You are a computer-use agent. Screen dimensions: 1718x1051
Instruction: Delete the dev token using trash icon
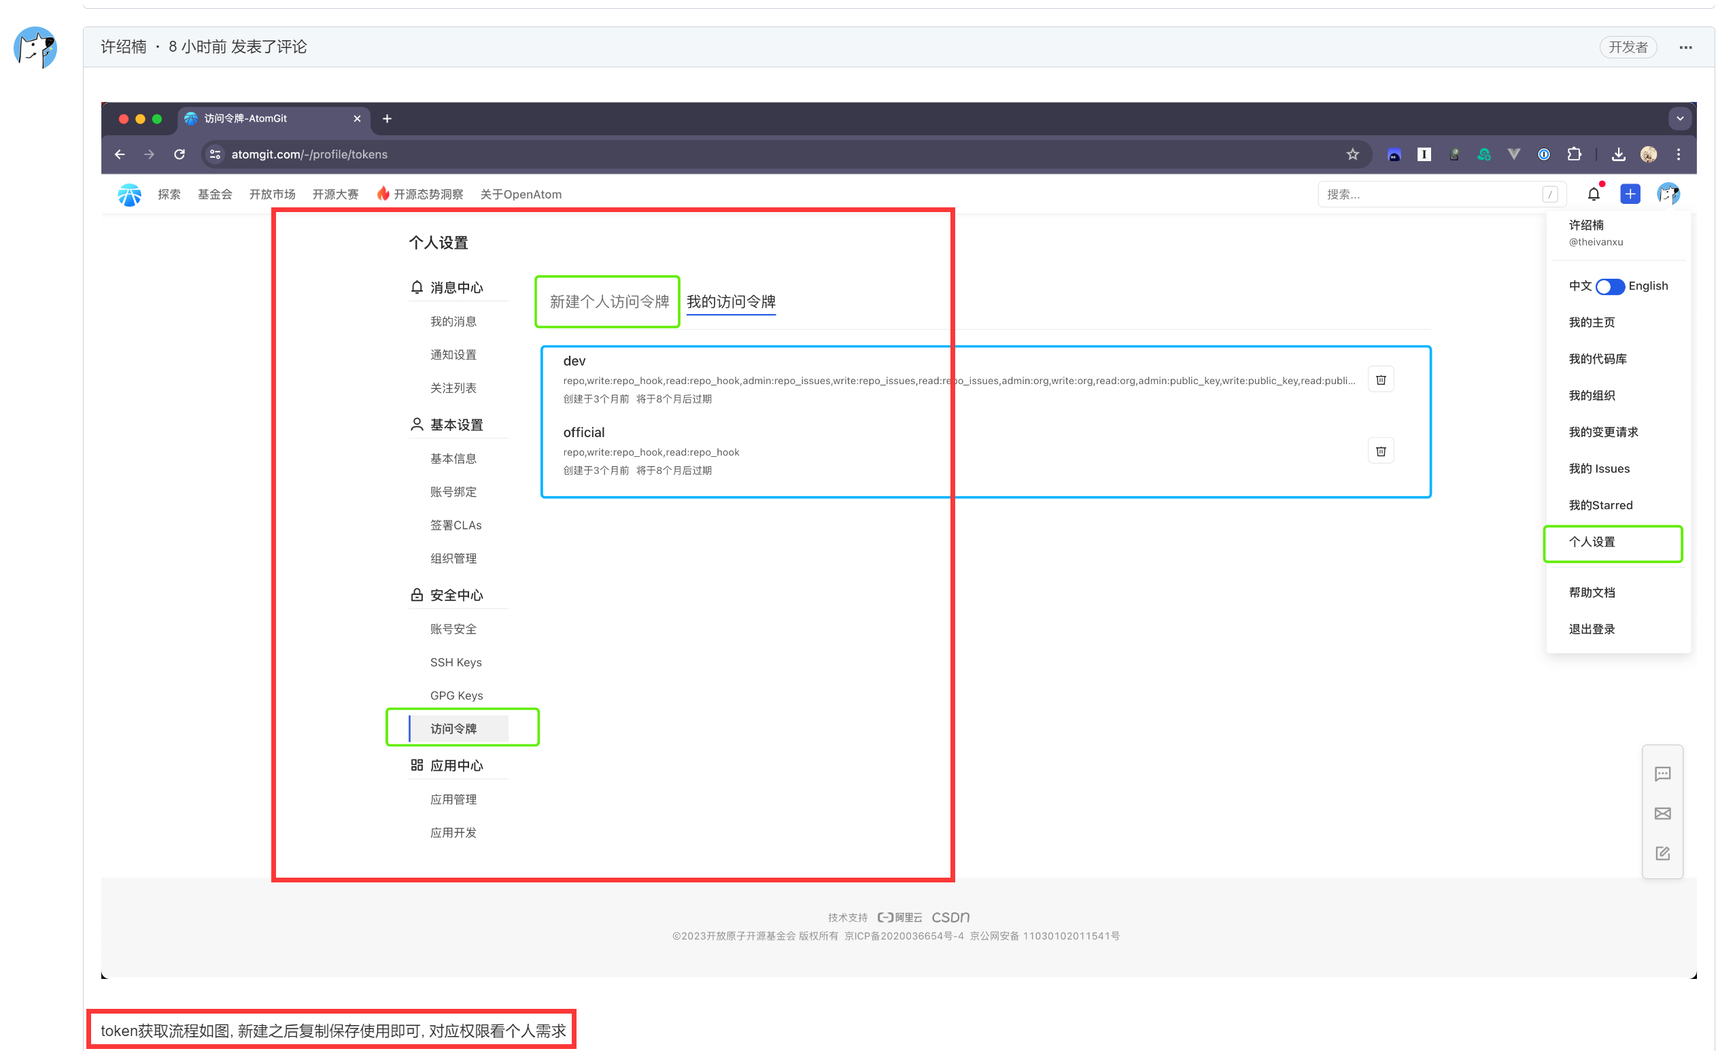click(x=1381, y=379)
